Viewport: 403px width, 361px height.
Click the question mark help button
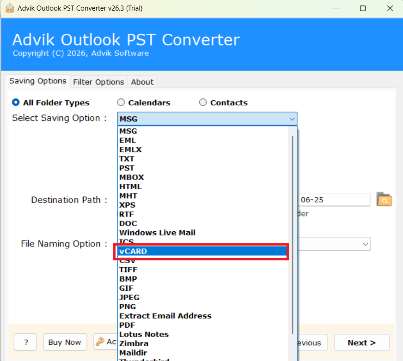25,342
